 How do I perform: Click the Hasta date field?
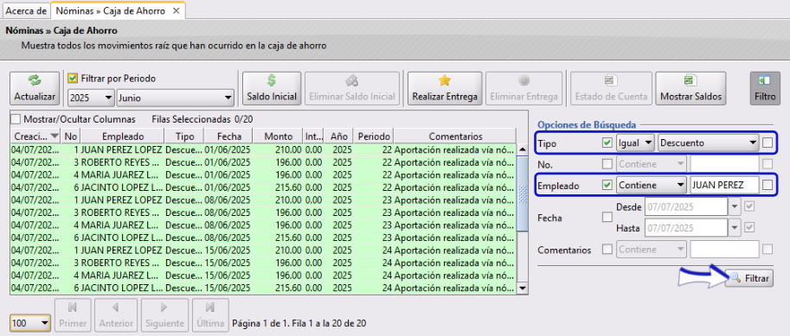686,228
